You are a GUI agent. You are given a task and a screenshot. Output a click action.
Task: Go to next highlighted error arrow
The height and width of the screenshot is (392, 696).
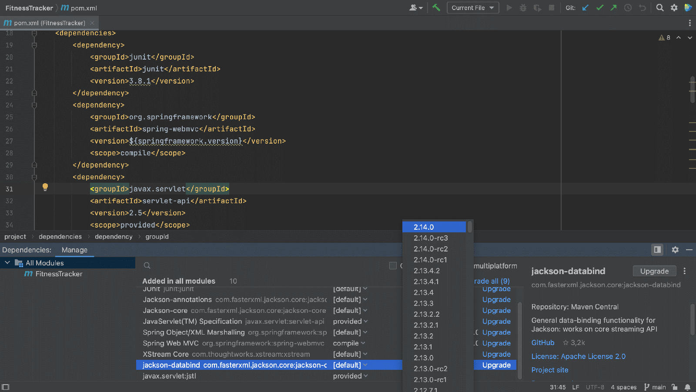tap(690, 37)
